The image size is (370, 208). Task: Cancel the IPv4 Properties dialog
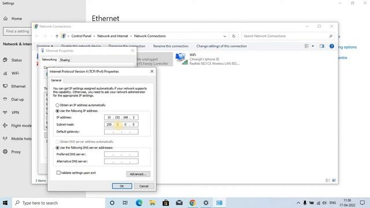[144, 186]
